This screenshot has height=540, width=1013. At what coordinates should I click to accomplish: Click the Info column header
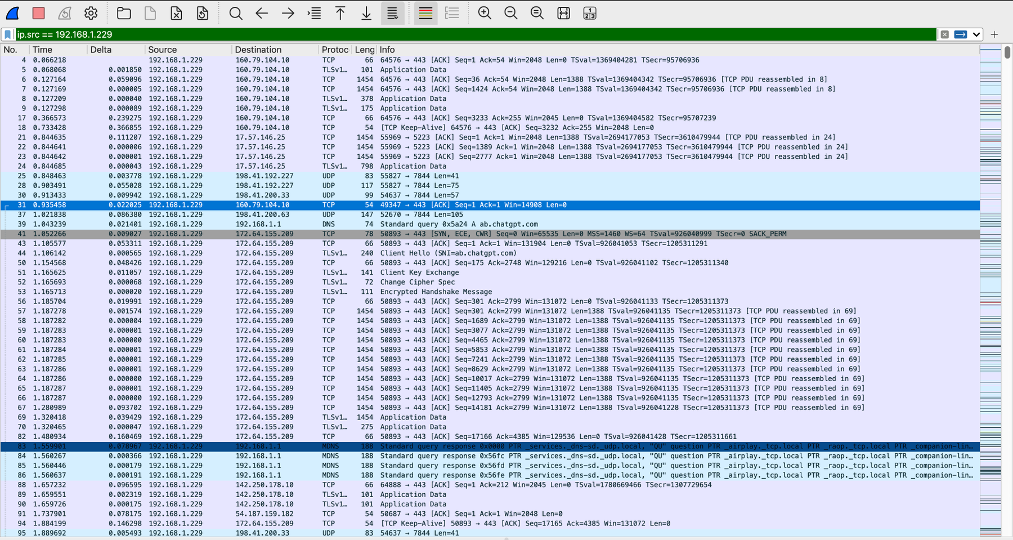(x=678, y=50)
